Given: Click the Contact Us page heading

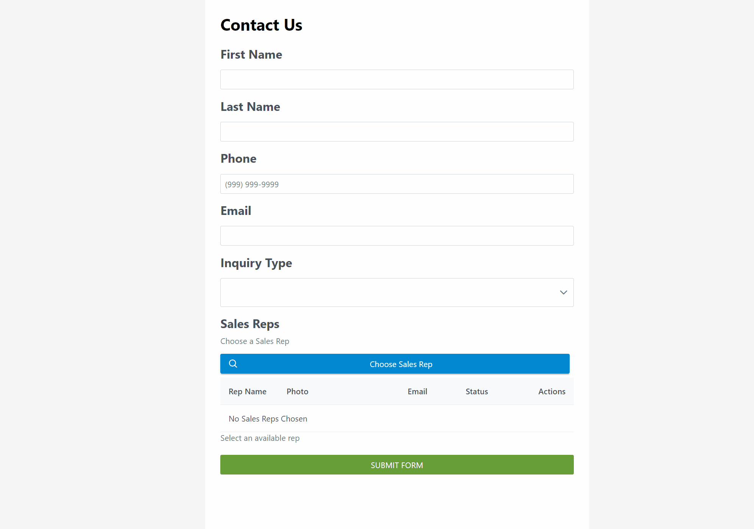Looking at the screenshot, I should point(261,25).
